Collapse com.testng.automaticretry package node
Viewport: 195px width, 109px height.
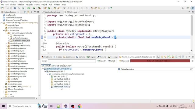pyautogui.click(x=6, y=33)
